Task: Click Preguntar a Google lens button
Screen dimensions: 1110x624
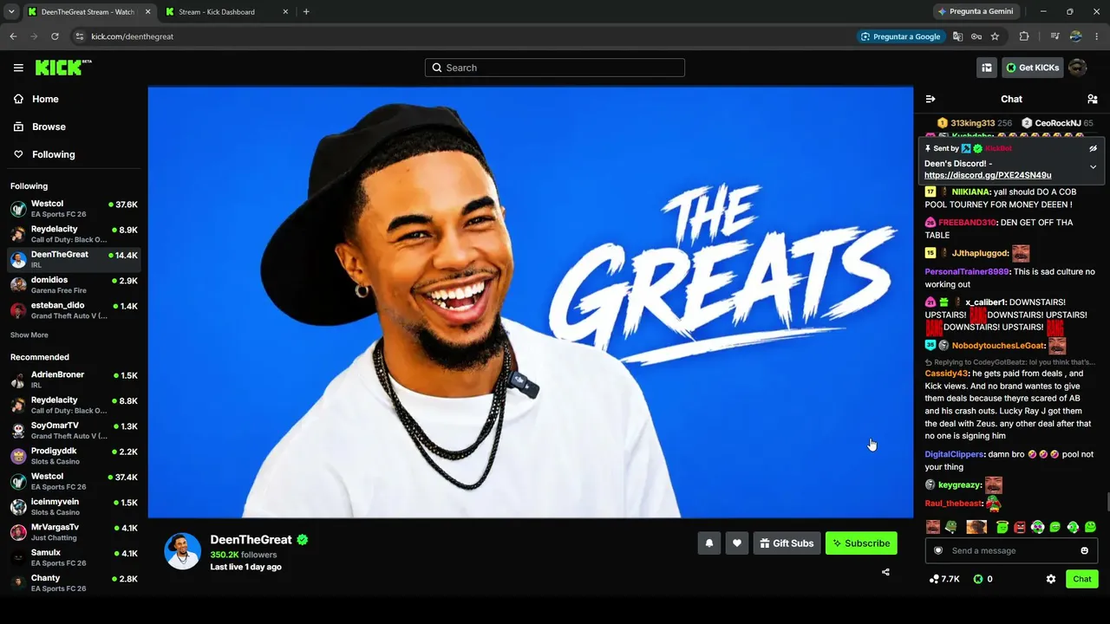Action: 900,36
